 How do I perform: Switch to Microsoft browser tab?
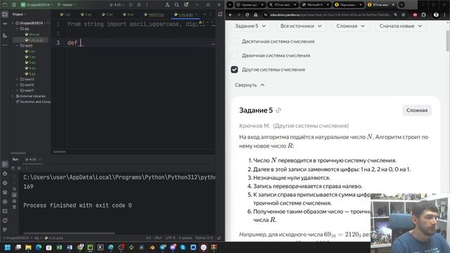tap(315, 5)
